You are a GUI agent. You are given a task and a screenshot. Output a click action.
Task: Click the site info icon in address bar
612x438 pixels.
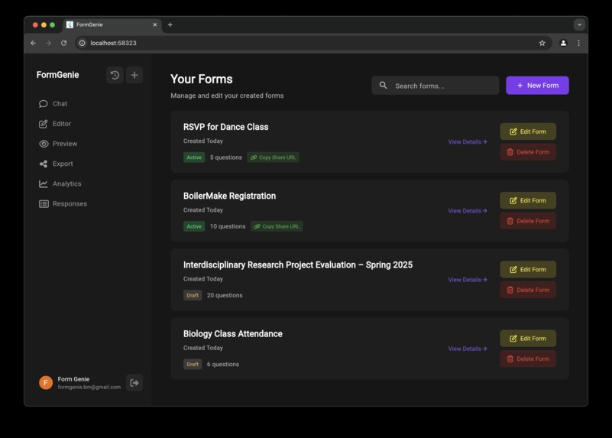[82, 43]
